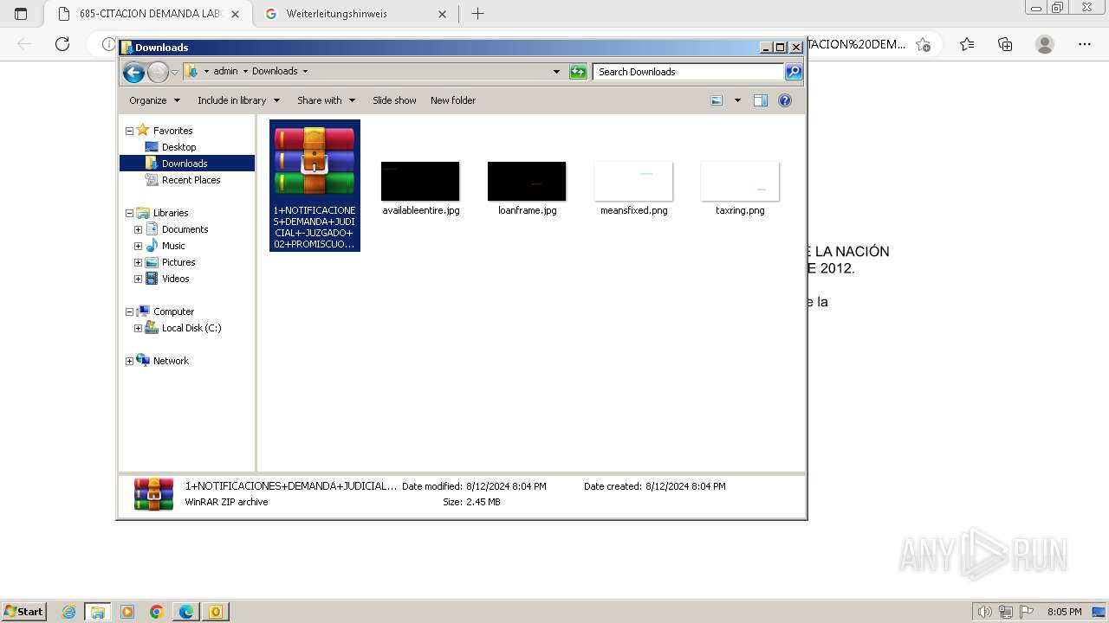Select Recent Places under Favorites
The image size is (1109, 623).
[x=191, y=180]
